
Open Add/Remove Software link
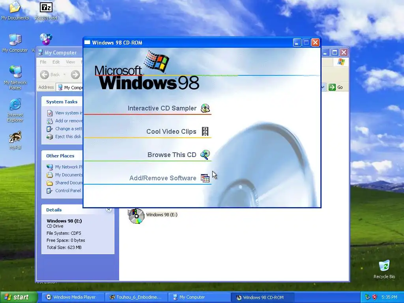pos(163,178)
